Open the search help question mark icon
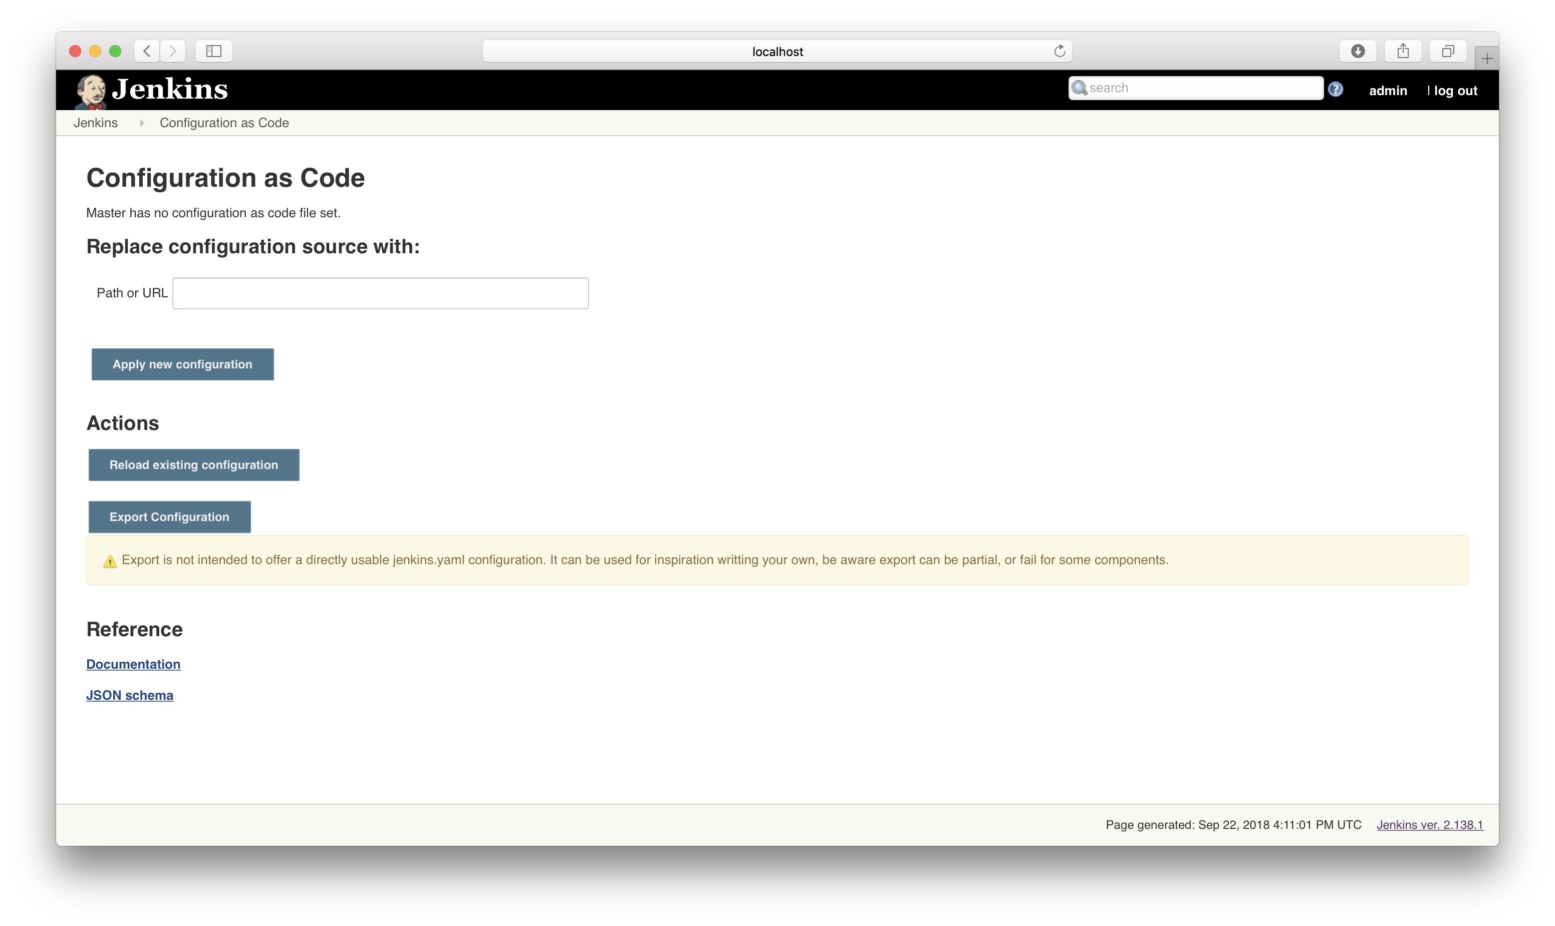This screenshot has width=1555, height=926. 1337,89
